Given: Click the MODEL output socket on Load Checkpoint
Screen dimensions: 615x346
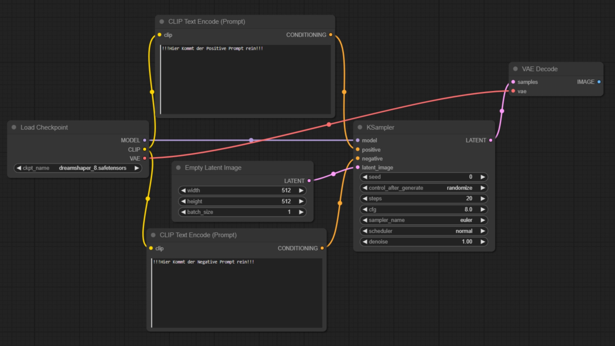Looking at the screenshot, I should 145,140.
